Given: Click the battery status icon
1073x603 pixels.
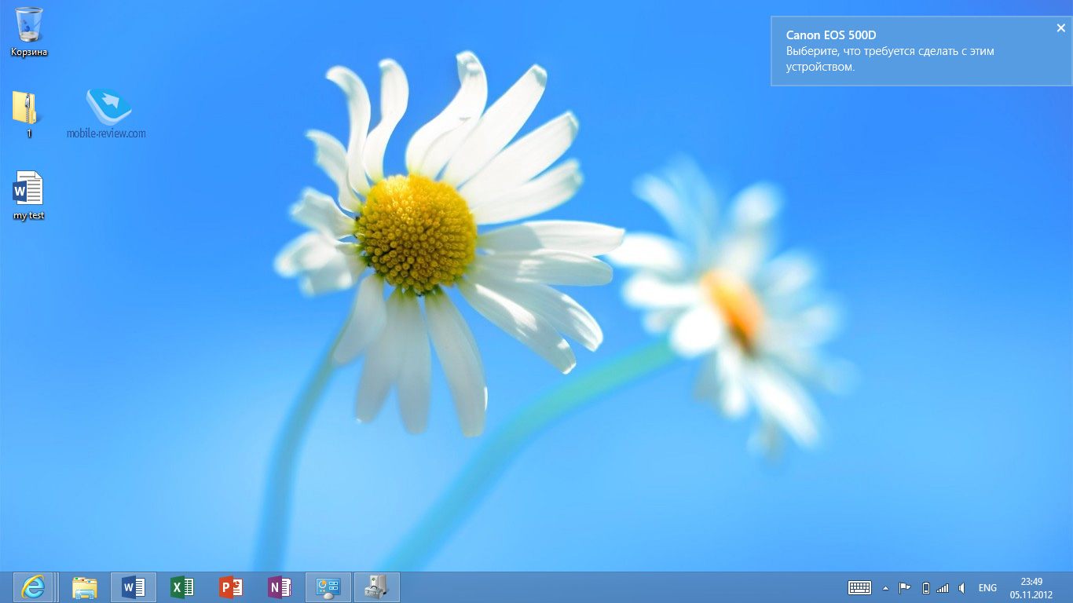Looking at the screenshot, I should pos(925,588).
